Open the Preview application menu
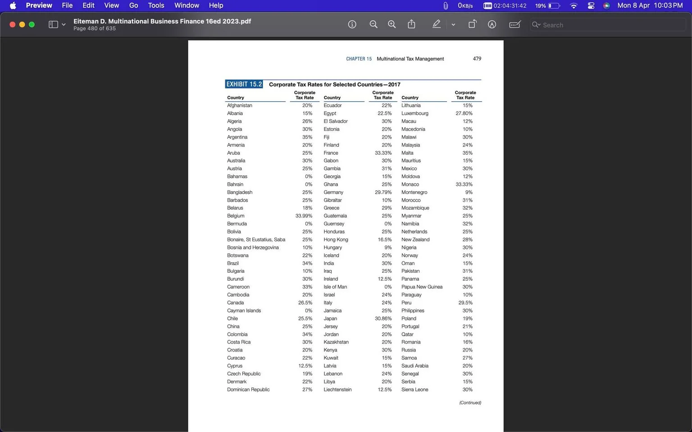The width and height of the screenshot is (692, 432). (39, 5)
